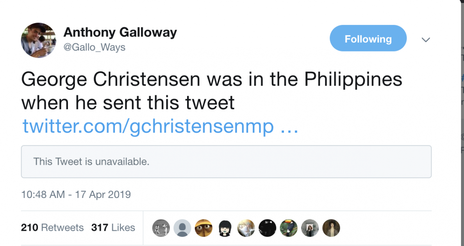This screenshot has height=246, width=464.
Task: Click the avatar of woman in doorway
Action: 310,228
